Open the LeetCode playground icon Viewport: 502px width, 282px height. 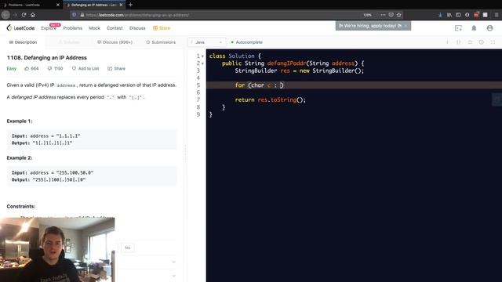coord(458,28)
